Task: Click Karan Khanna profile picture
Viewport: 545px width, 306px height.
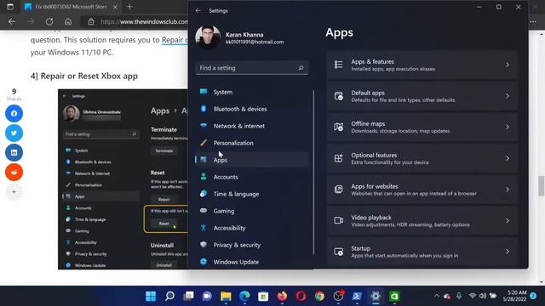Action: click(x=208, y=37)
